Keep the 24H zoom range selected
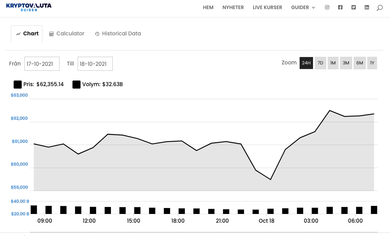 [306, 63]
